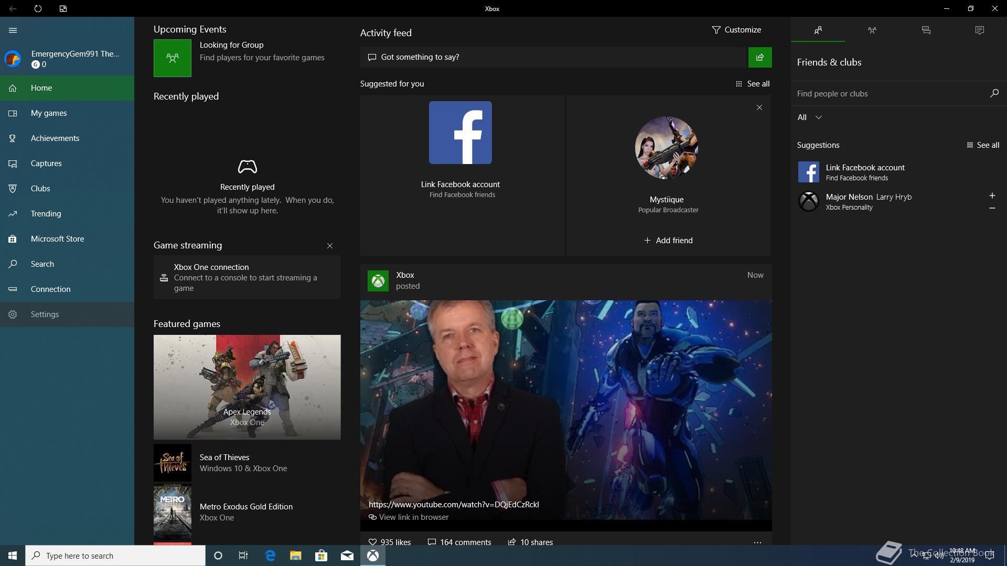Open Link Facebook account in Suggestions list
This screenshot has width=1007, height=566.
898,172
